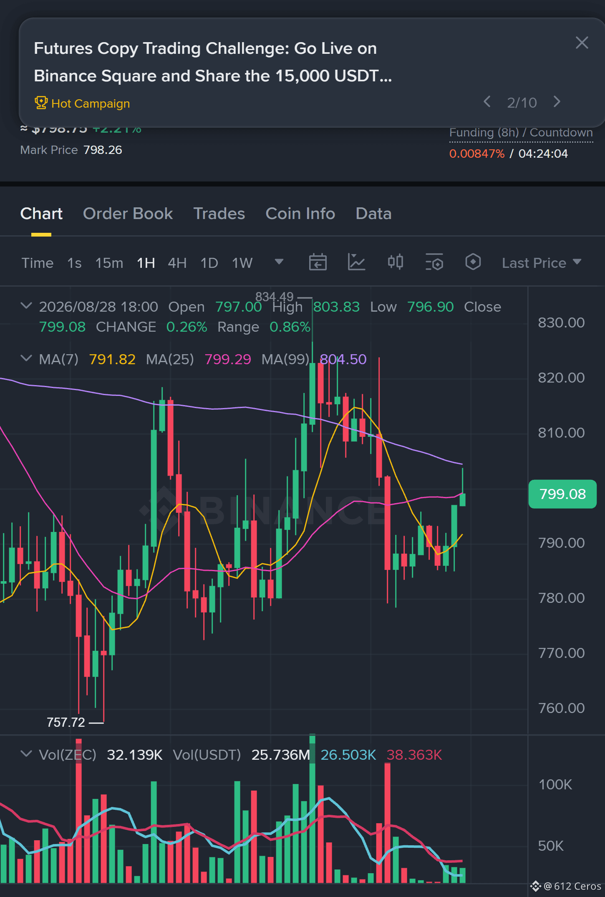
Task: Tap the 2026/08/28 18:00 candle timestamp
Action: coord(98,307)
